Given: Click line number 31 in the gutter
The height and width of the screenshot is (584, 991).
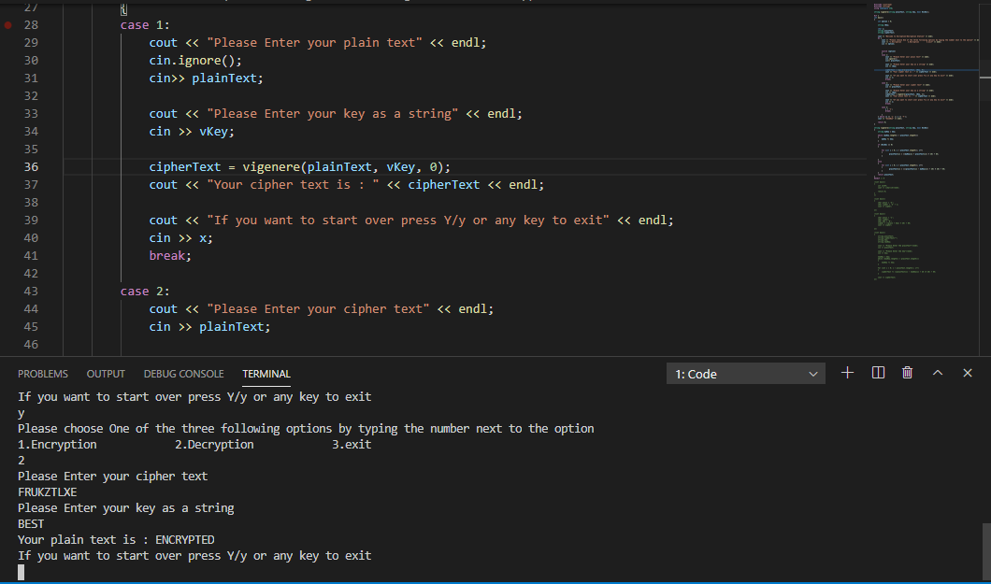Looking at the screenshot, I should [31, 78].
